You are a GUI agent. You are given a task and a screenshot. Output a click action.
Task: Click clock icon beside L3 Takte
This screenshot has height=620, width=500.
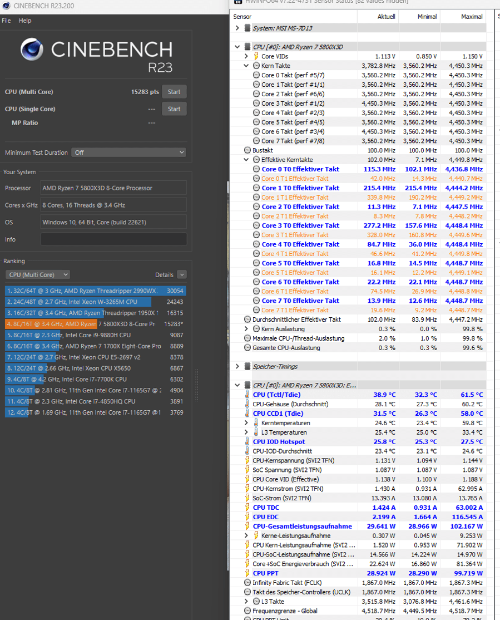[256, 602]
